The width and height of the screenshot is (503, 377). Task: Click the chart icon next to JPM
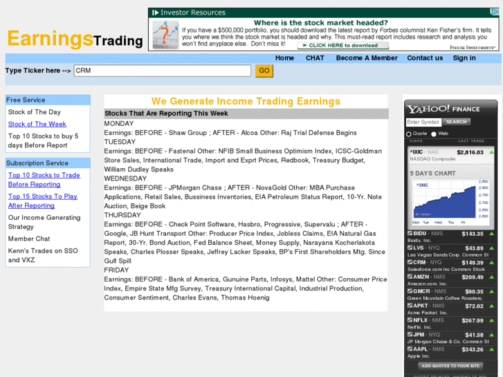[x=410, y=334]
